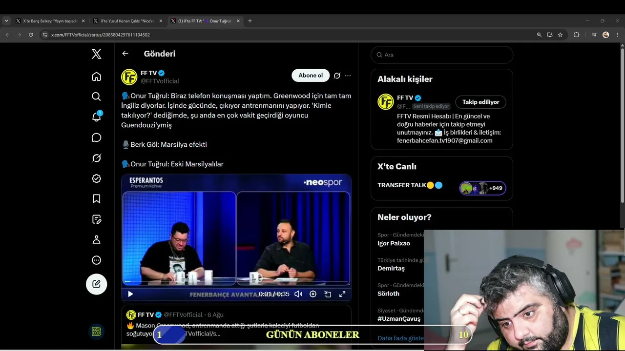Screen dimensions: 625x351
Task: Open the verified badge icon in sidebar
Action: click(97, 178)
